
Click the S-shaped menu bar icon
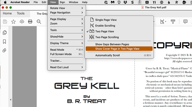[132, 2]
